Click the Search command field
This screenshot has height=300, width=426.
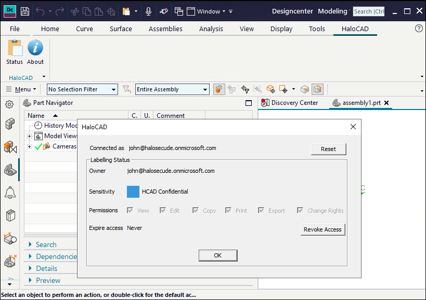point(369,11)
